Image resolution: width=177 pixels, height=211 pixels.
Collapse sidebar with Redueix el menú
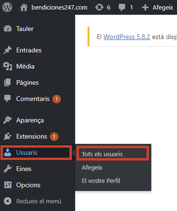point(38,201)
